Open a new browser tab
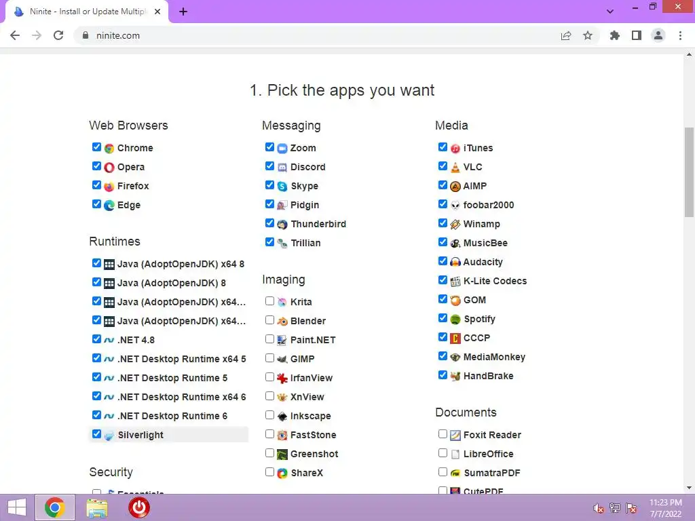 coord(183,12)
